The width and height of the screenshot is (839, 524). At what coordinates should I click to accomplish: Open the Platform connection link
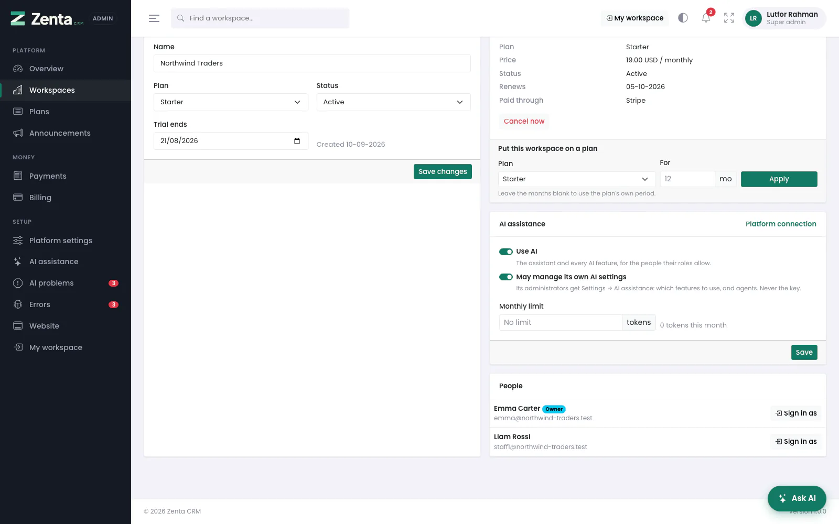(x=781, y=224)
